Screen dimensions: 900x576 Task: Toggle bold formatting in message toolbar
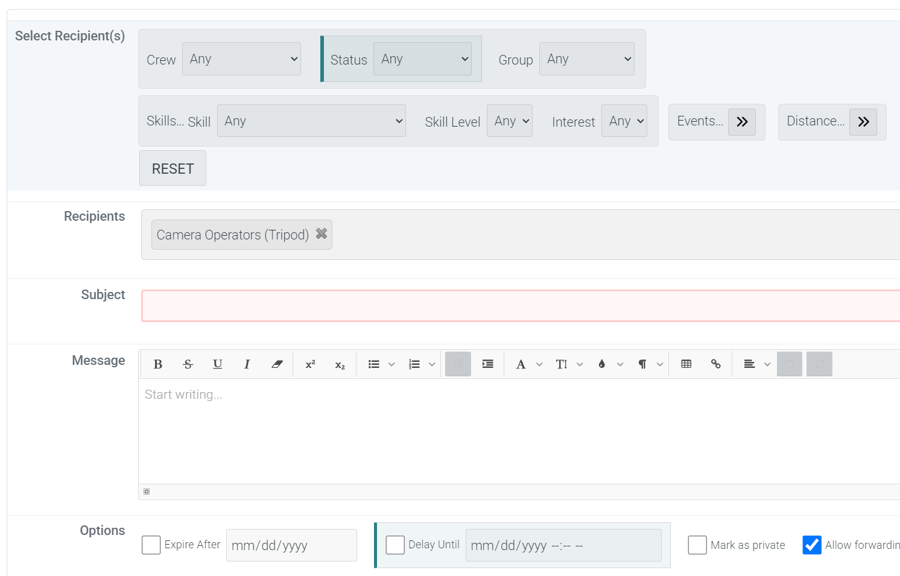point(158,364)
